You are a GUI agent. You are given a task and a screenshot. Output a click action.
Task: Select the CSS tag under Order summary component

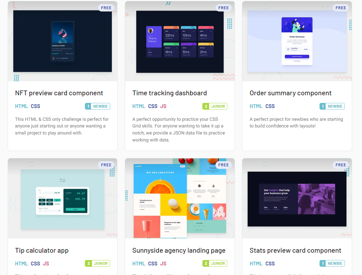click(x=270, y=106)
